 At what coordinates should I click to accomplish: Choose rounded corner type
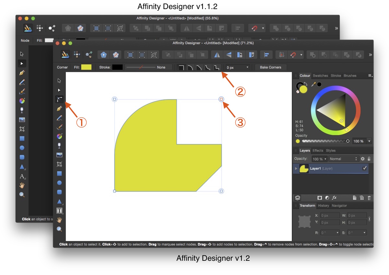tap(190, 67)
